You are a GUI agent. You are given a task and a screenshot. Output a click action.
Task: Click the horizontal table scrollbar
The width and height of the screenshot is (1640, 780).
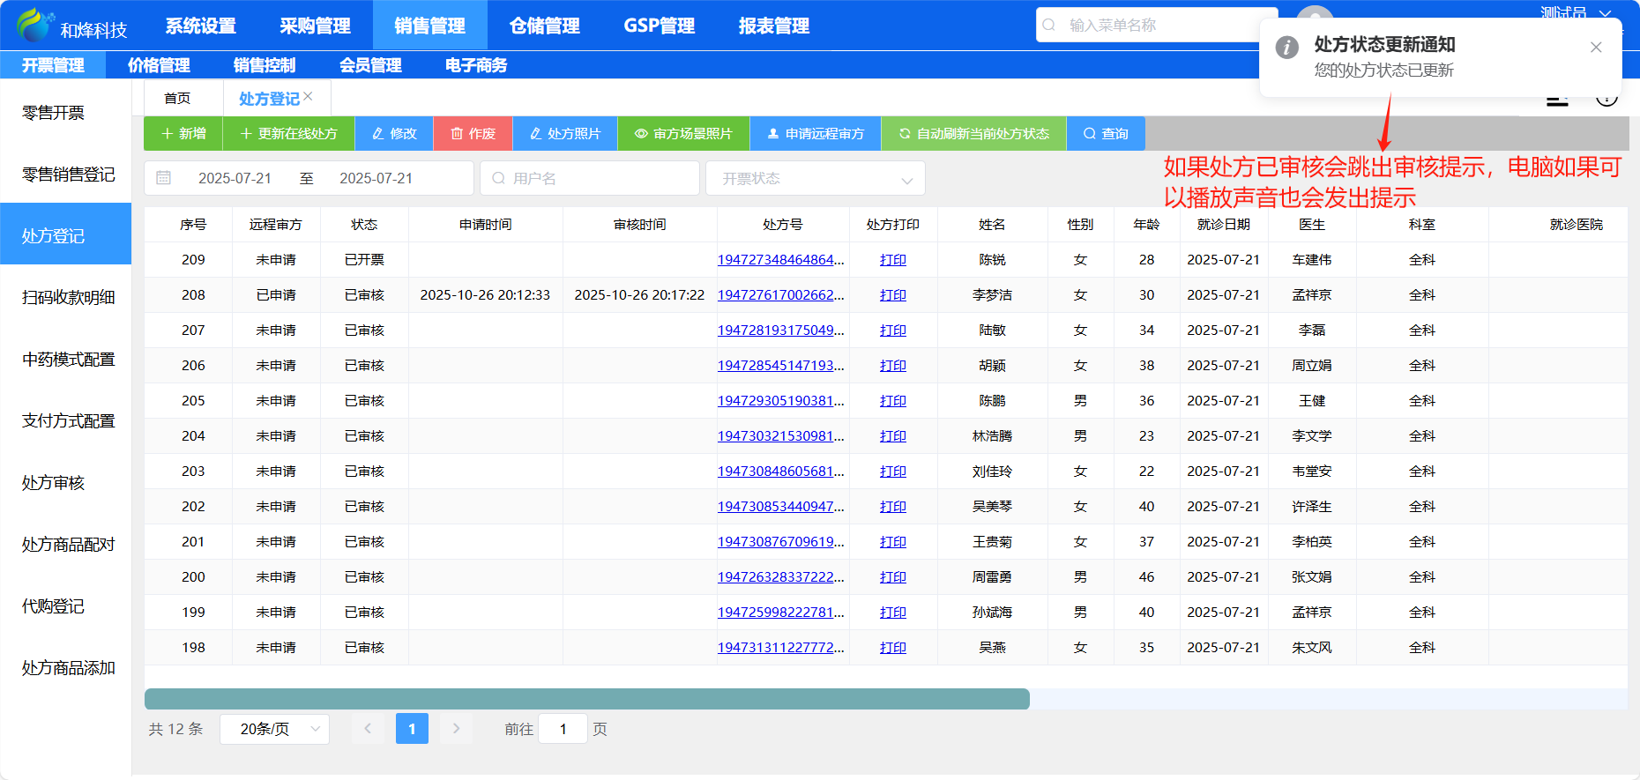pos(586,699)
